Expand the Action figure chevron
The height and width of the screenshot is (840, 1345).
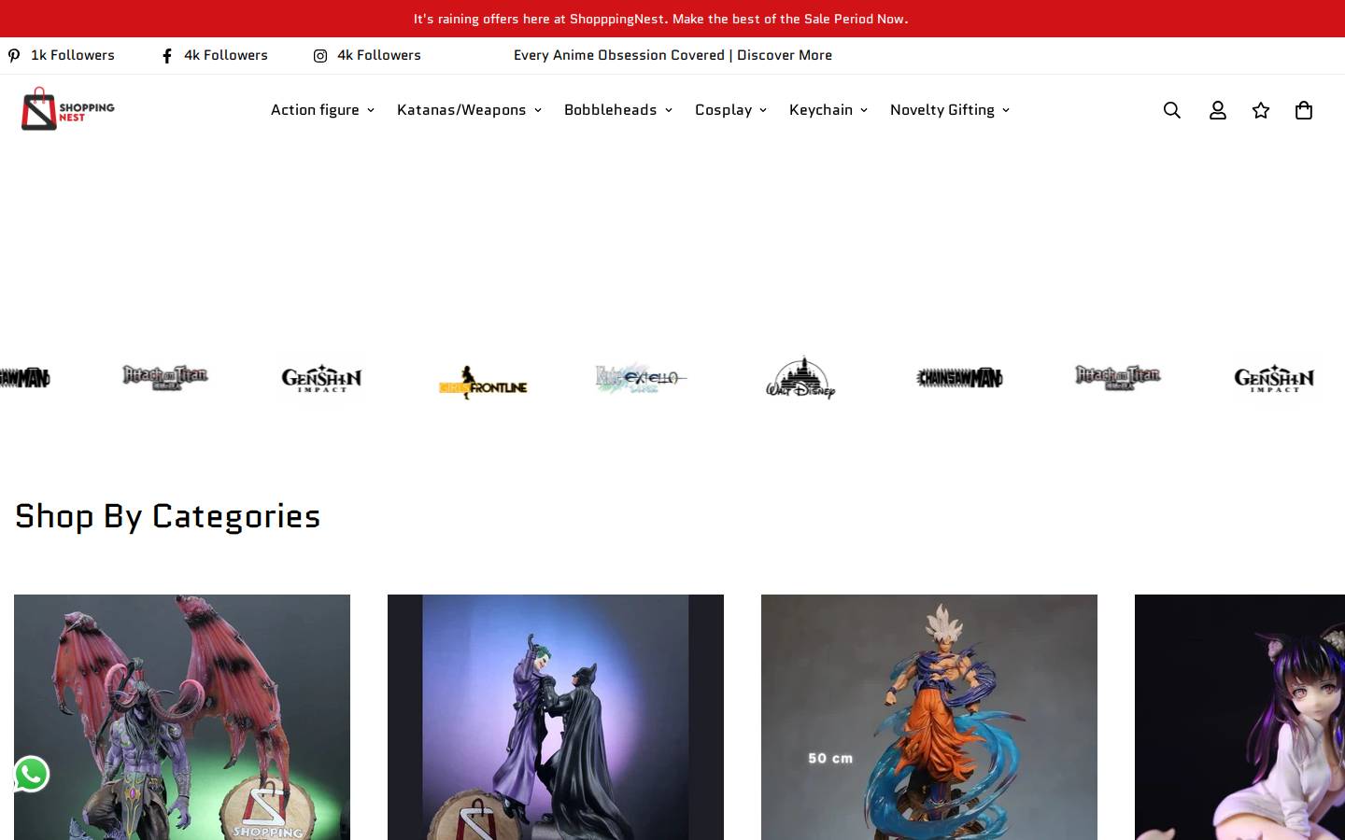(370, 110)
